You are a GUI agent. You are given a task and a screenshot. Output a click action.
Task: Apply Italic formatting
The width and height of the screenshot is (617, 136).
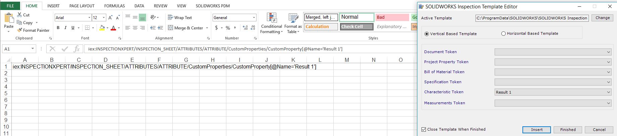[65, 28]
